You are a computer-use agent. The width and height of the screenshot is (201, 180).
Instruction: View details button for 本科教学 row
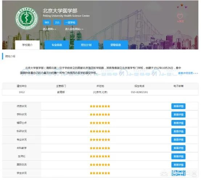pos(179,148)
